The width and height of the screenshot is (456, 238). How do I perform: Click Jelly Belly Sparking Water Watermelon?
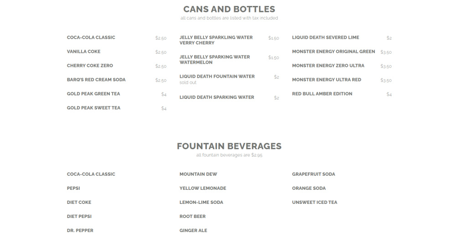pyautogui.click(x=214, y=60)
